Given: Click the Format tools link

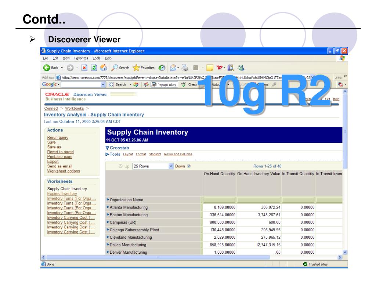Looking at the screenshot, I should tap(141, 155).
